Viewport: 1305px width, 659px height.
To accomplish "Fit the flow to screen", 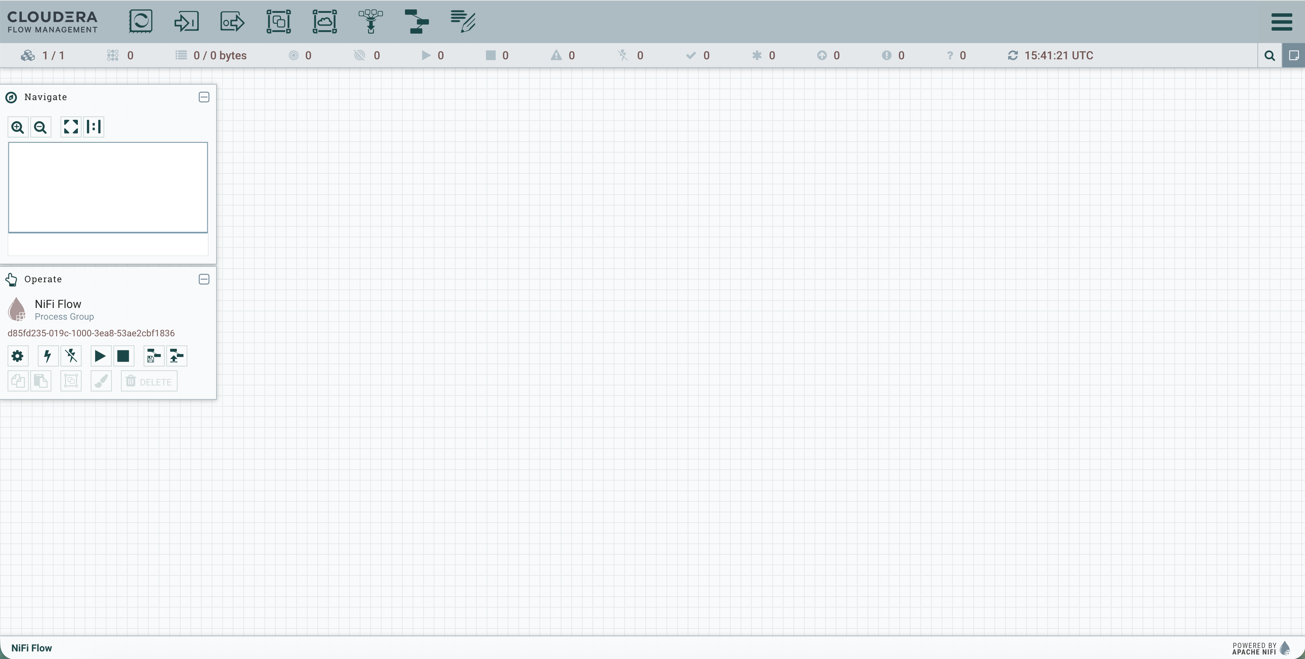I will 71,127.
